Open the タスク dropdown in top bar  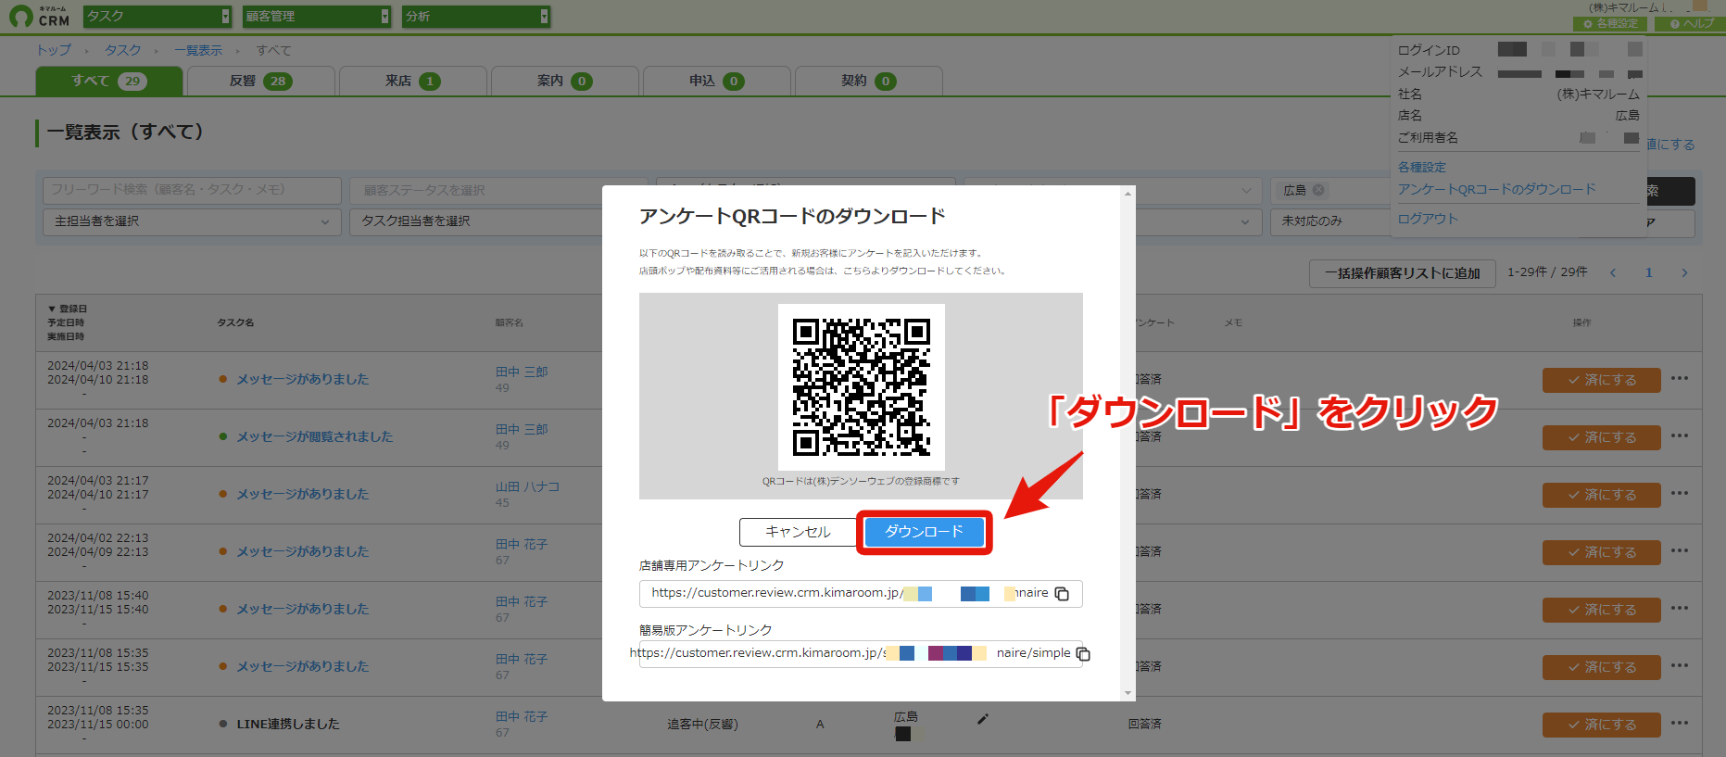(157, 16)
